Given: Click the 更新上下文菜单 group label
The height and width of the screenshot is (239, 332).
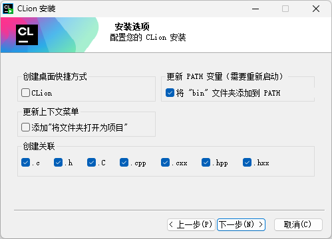Looking at the screenshot, I should point(51,112).
